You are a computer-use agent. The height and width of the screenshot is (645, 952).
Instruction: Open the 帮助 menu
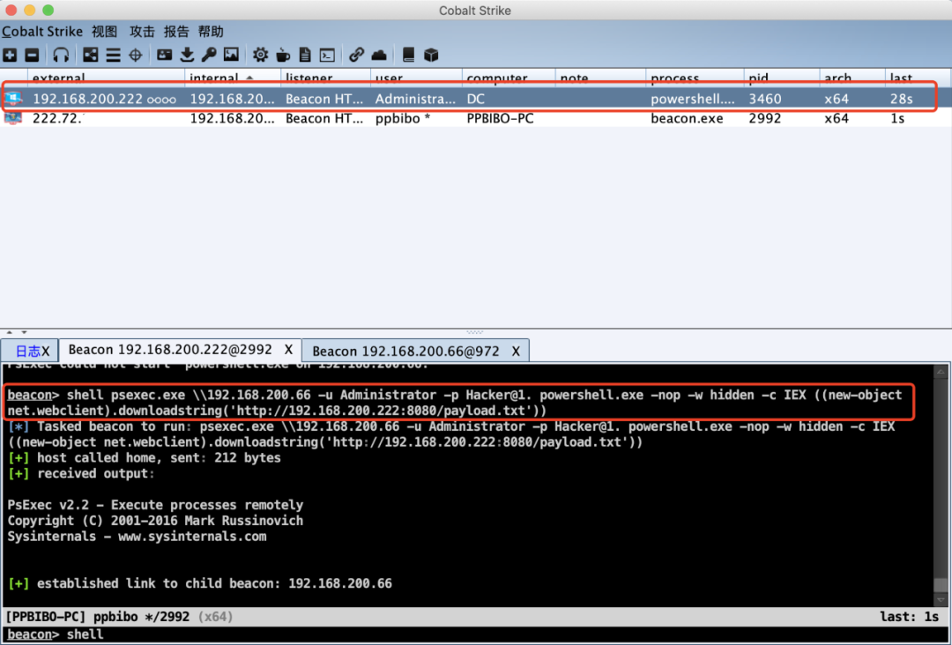[211, 31]
